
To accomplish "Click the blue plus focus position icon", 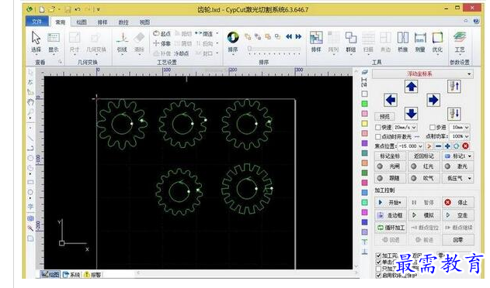I will [x=447, y=146].
